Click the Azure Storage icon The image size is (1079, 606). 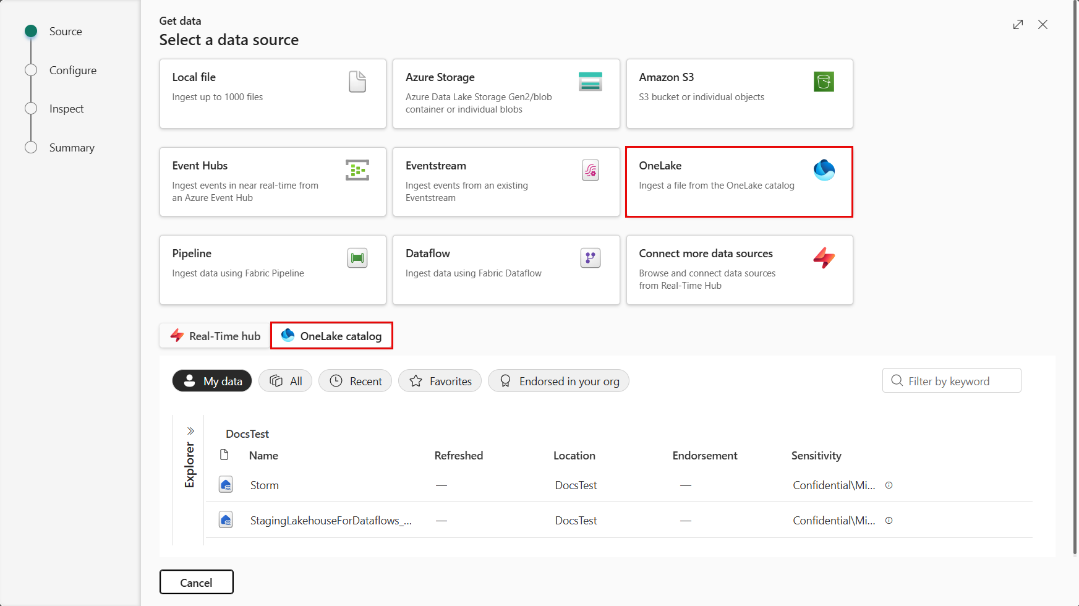point(590,82)
